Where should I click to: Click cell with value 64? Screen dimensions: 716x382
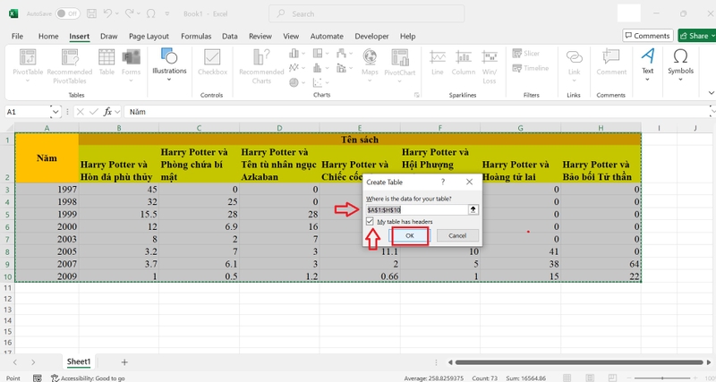coord(601,264)
